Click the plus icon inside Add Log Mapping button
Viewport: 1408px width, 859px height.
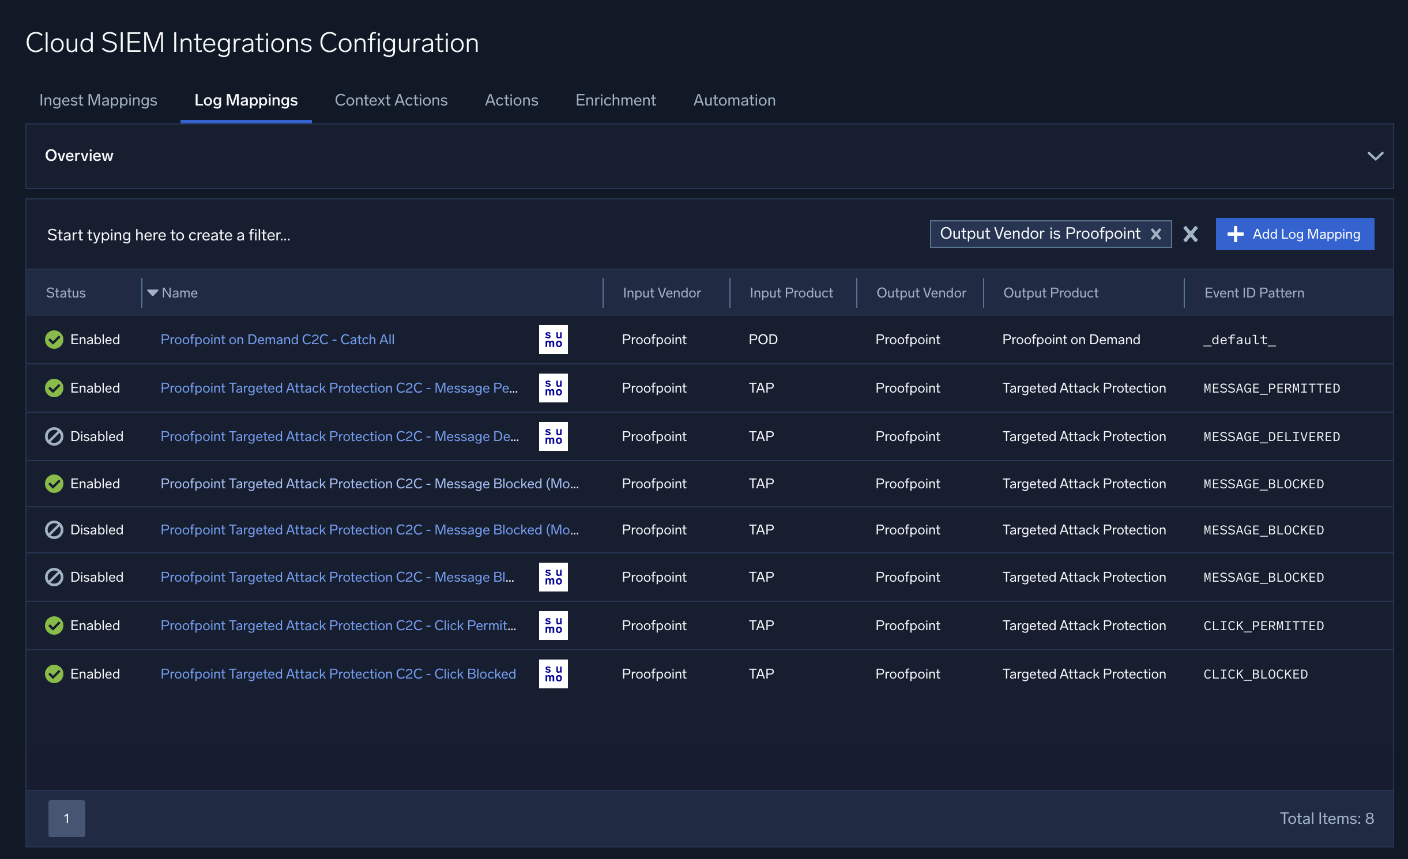[x=1236, y=234]
